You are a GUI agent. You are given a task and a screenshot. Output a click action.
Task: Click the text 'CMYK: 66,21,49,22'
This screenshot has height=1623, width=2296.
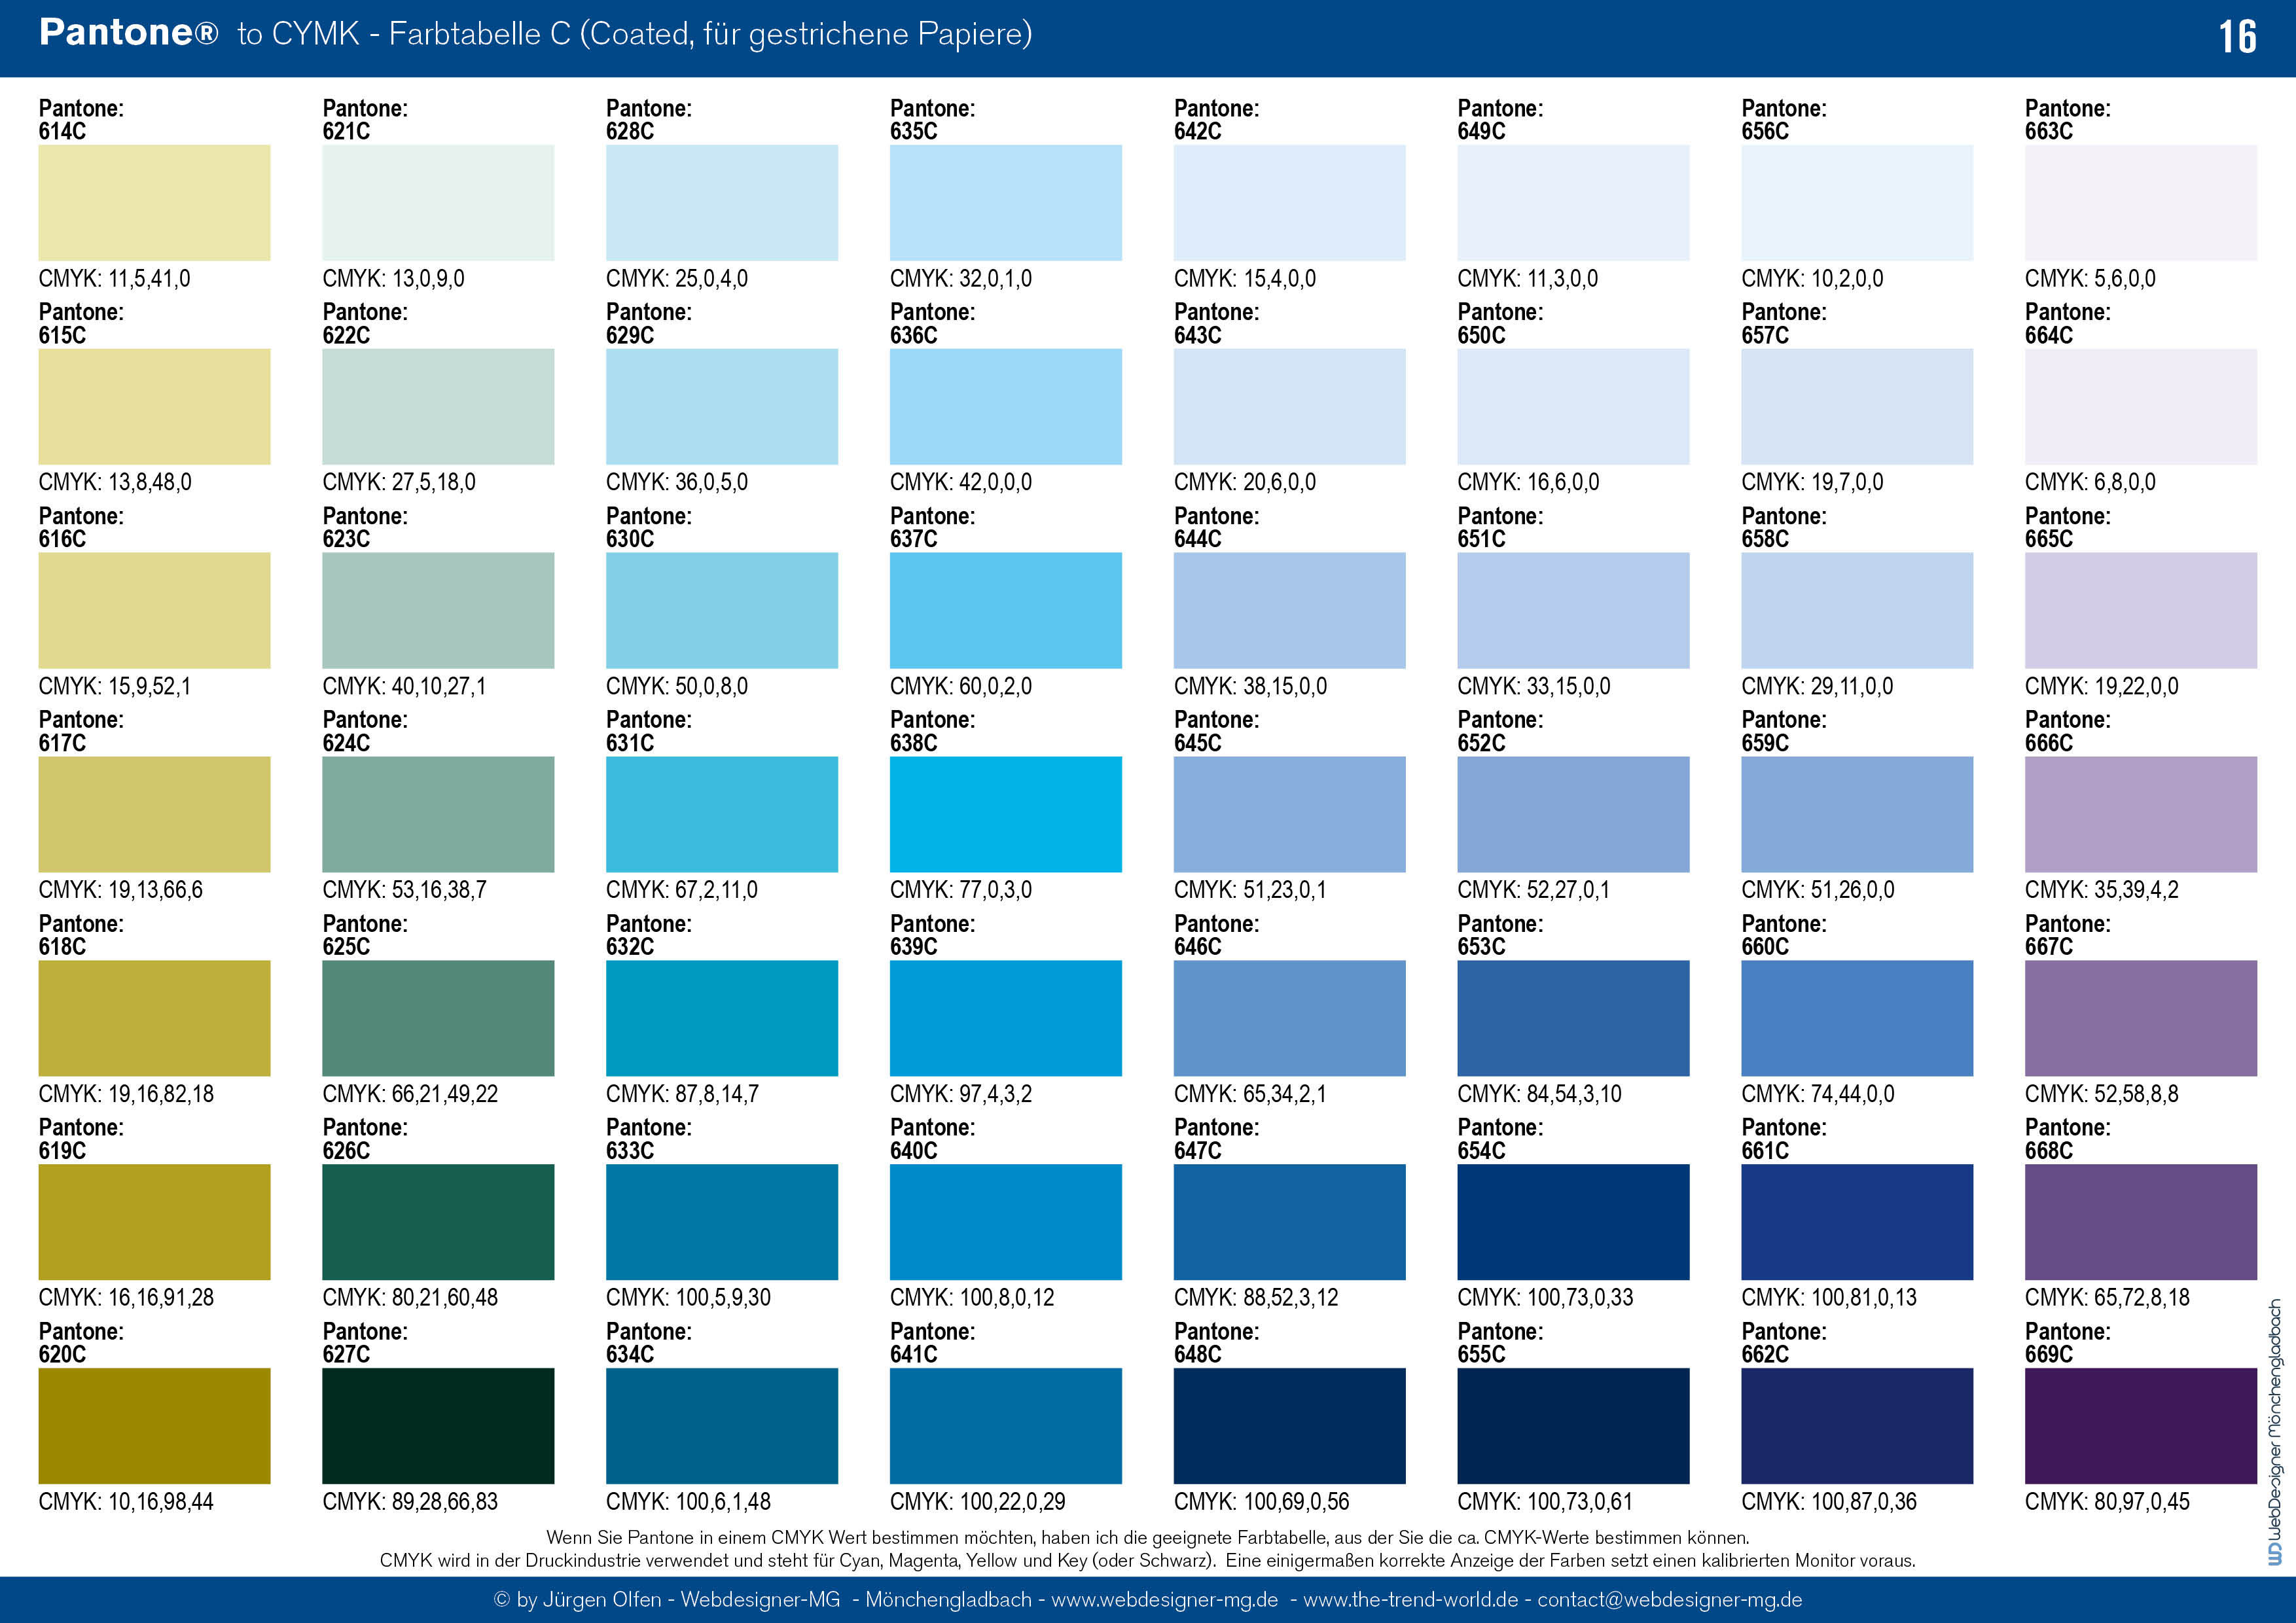pos(410,1094)
